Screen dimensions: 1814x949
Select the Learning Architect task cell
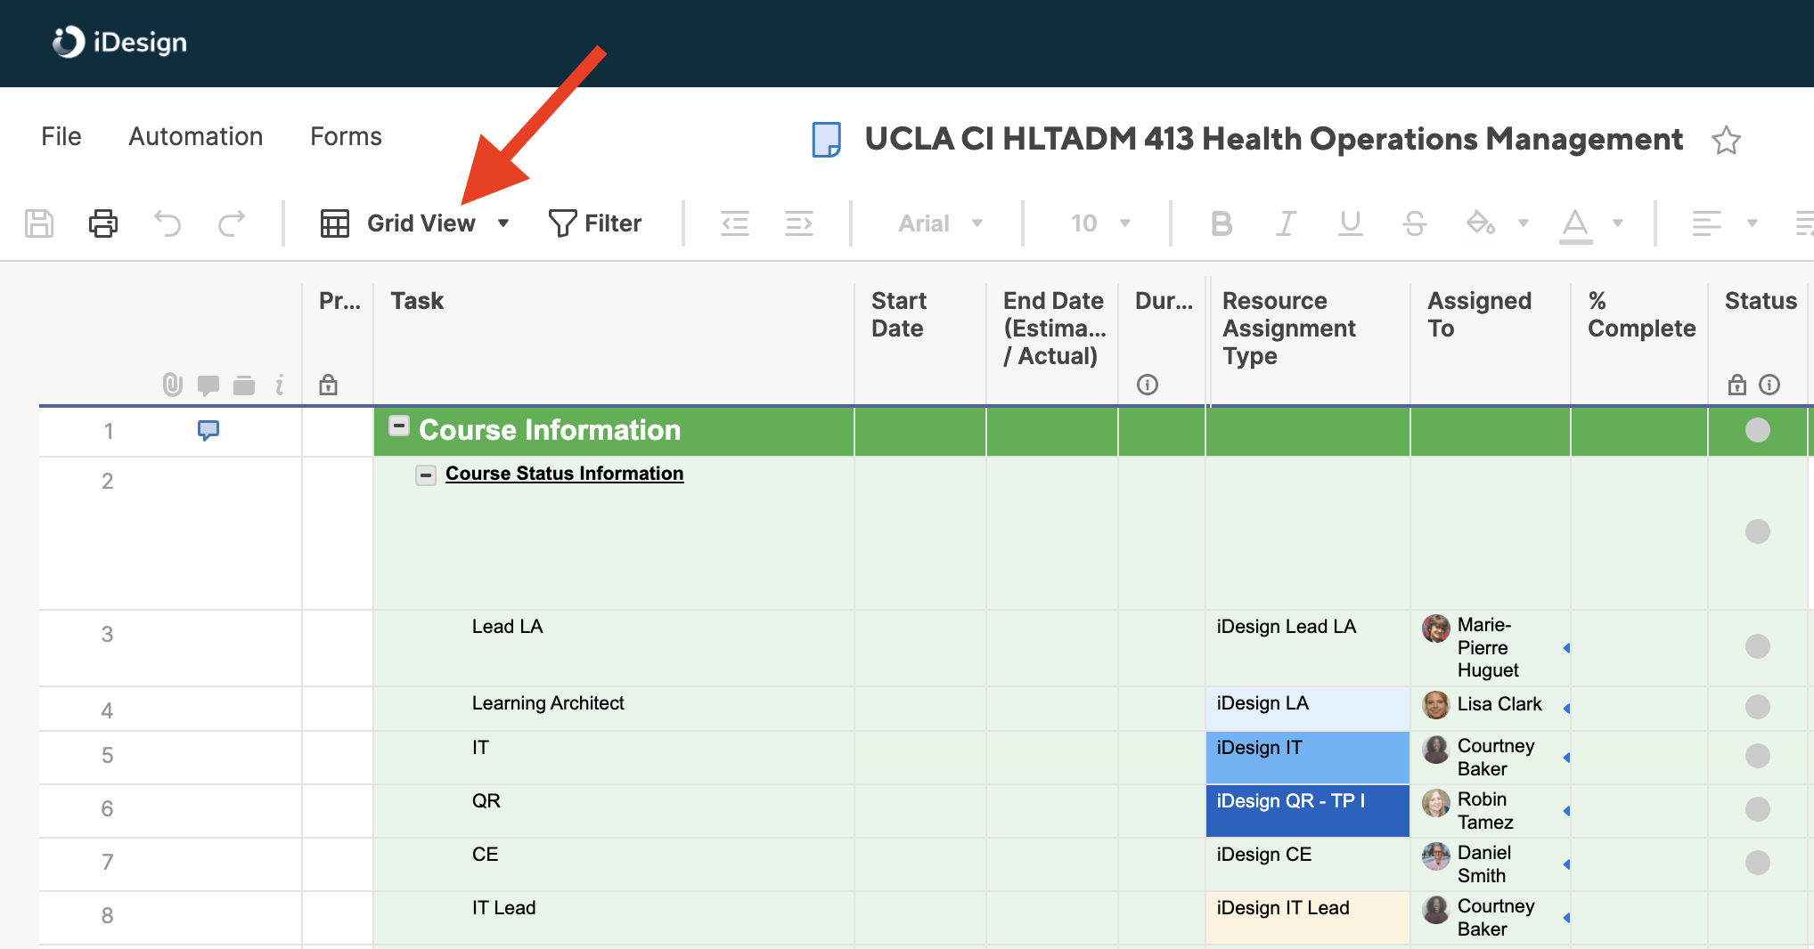coord(613,709)
